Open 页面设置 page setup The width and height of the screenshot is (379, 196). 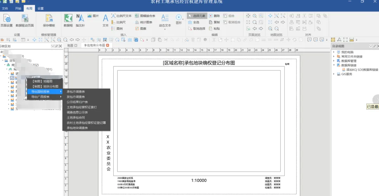click(7, 21)
